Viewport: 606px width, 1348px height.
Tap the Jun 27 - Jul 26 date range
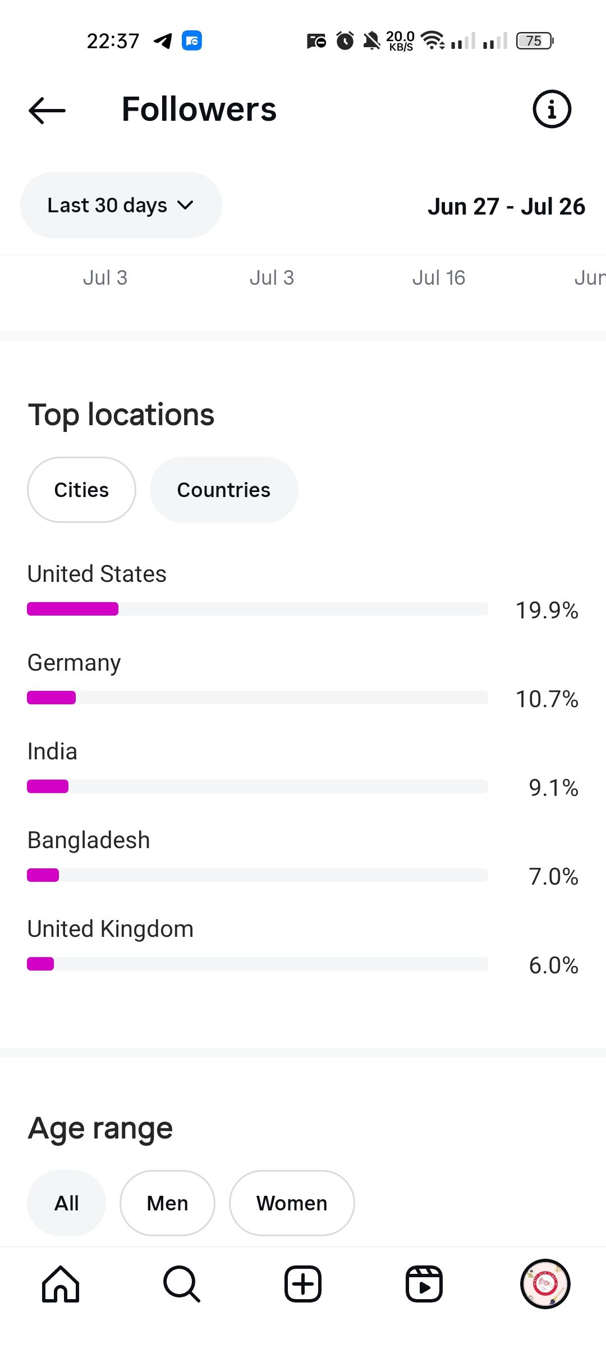pyautogui.click(x=506, y=207)
